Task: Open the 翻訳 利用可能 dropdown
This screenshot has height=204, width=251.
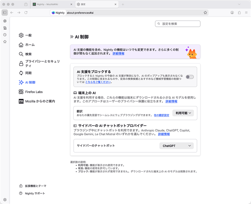Action: 183,113
